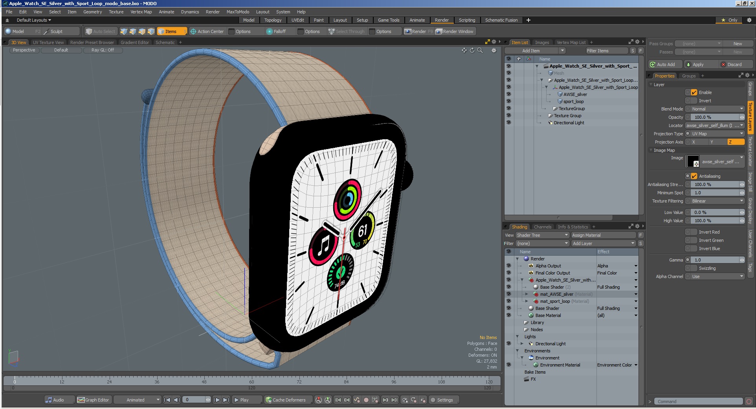Step to previous frame
Viewport: 756px width, 409px height.
[x=176, y=400]
